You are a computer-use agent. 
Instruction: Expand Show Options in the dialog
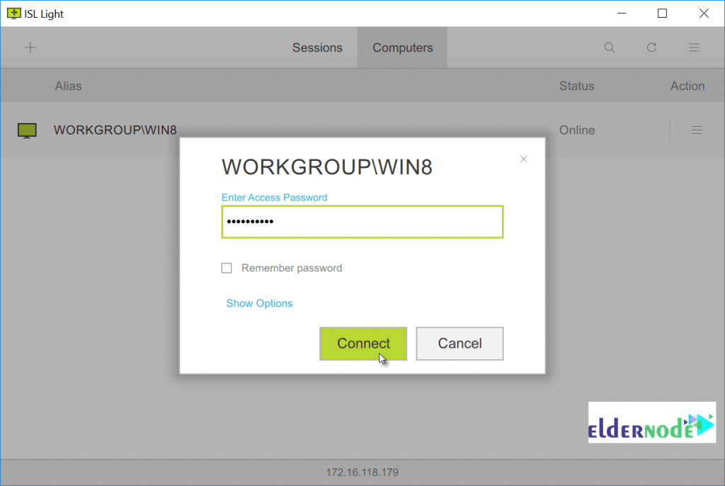tap(259, 303)
